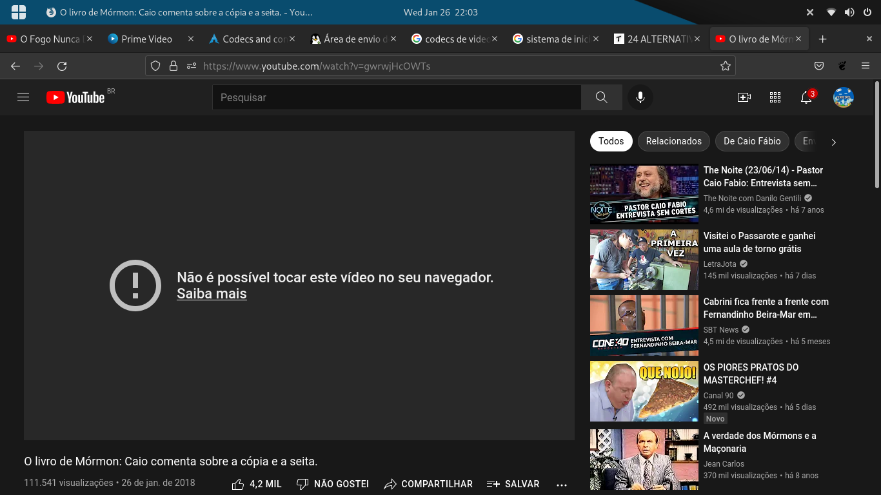This screenshot has width=881, height=495.
Task: Click The Noite entrevista sem cortes thumbnail
Action: [x=644, y=194]
